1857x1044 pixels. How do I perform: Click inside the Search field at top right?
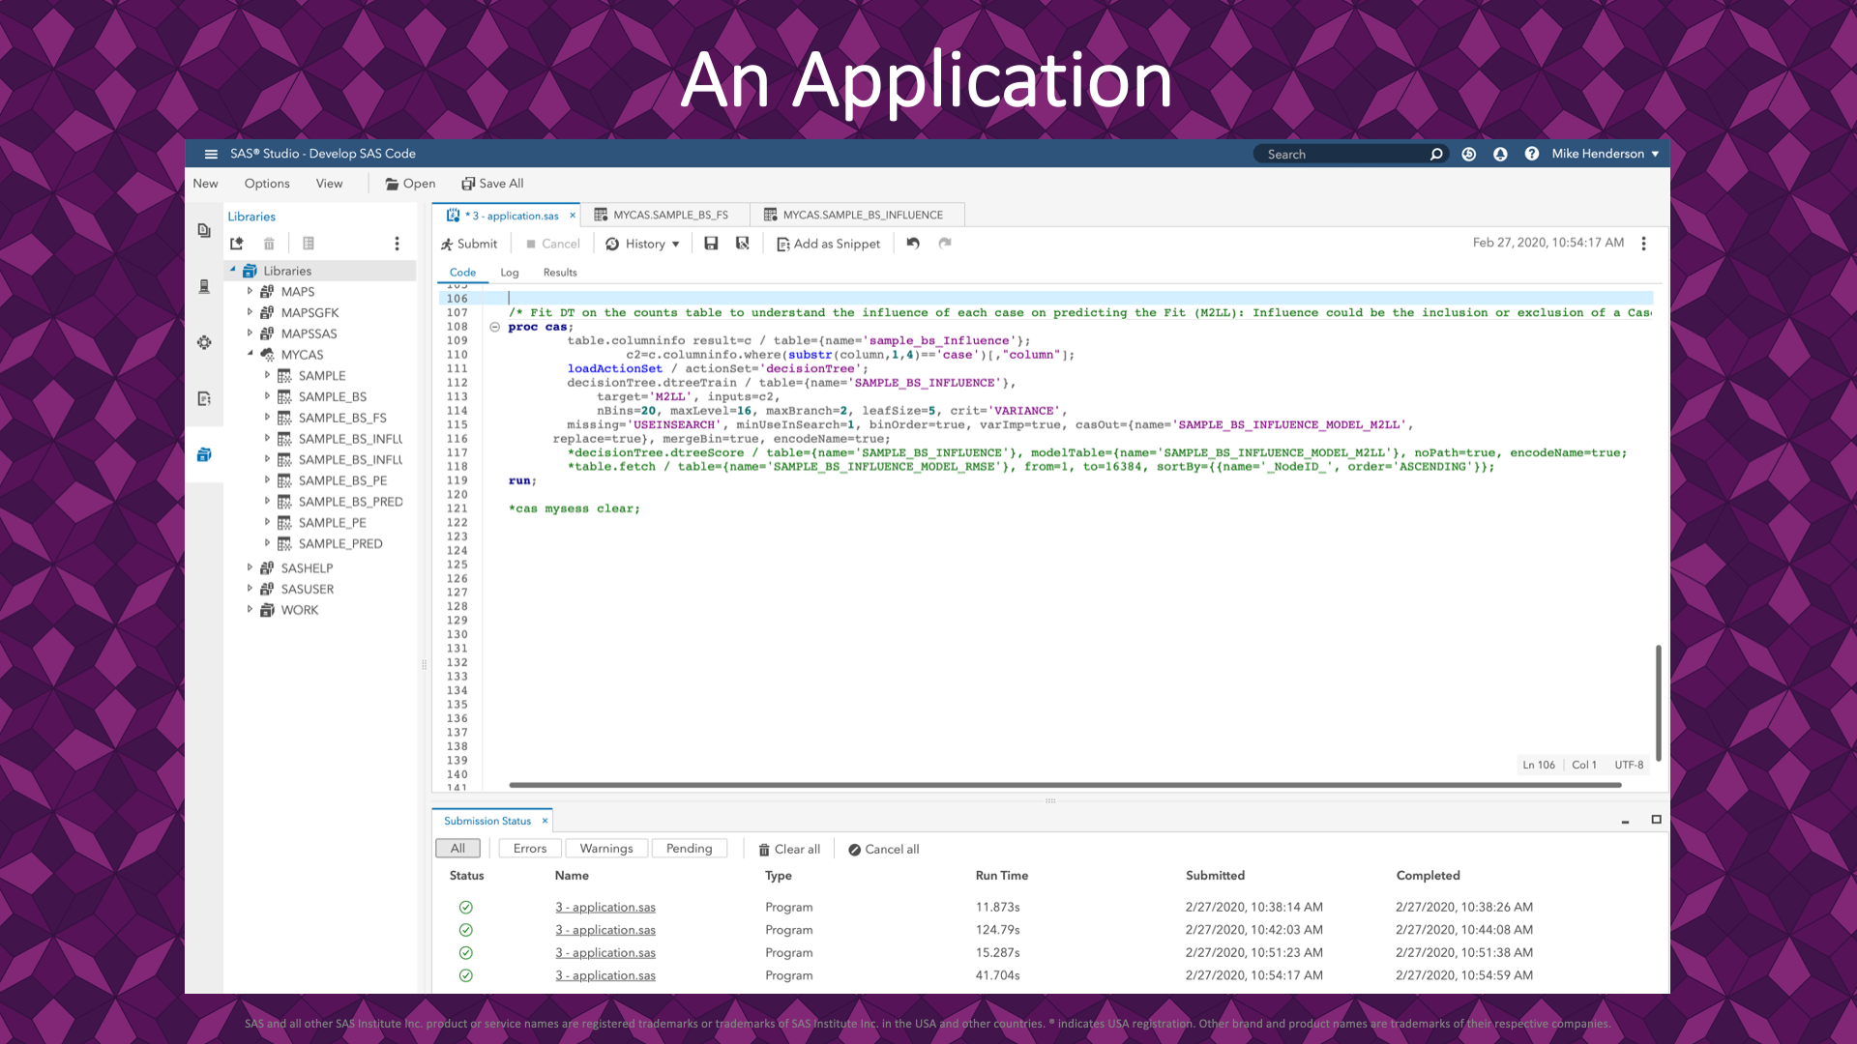(x=1344, y=154)
